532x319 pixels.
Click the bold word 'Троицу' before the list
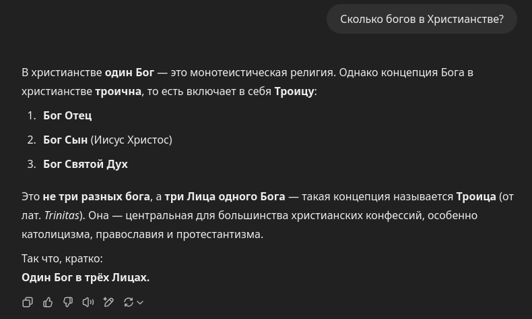tap(294, 92)
